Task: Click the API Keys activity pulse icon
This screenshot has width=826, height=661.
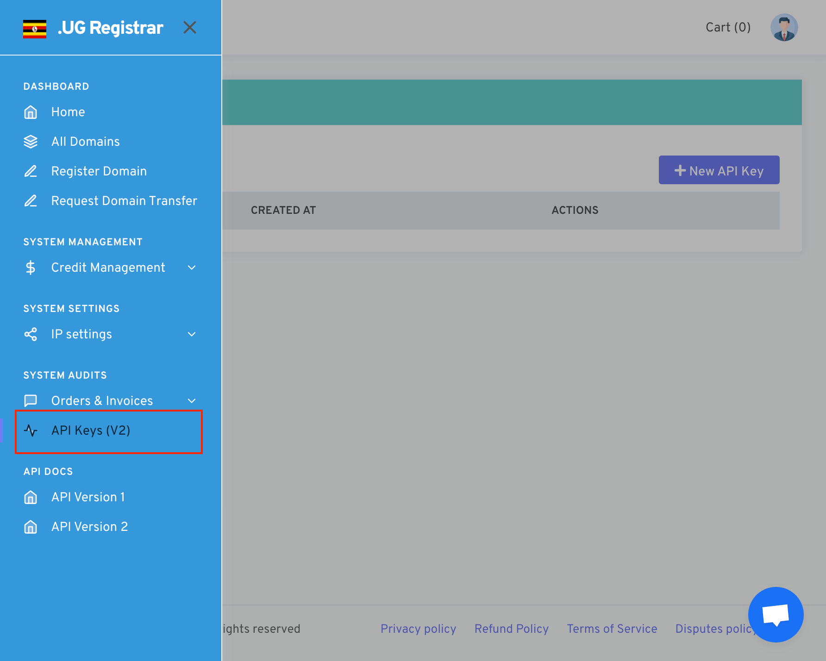Action: coord(31,430)
